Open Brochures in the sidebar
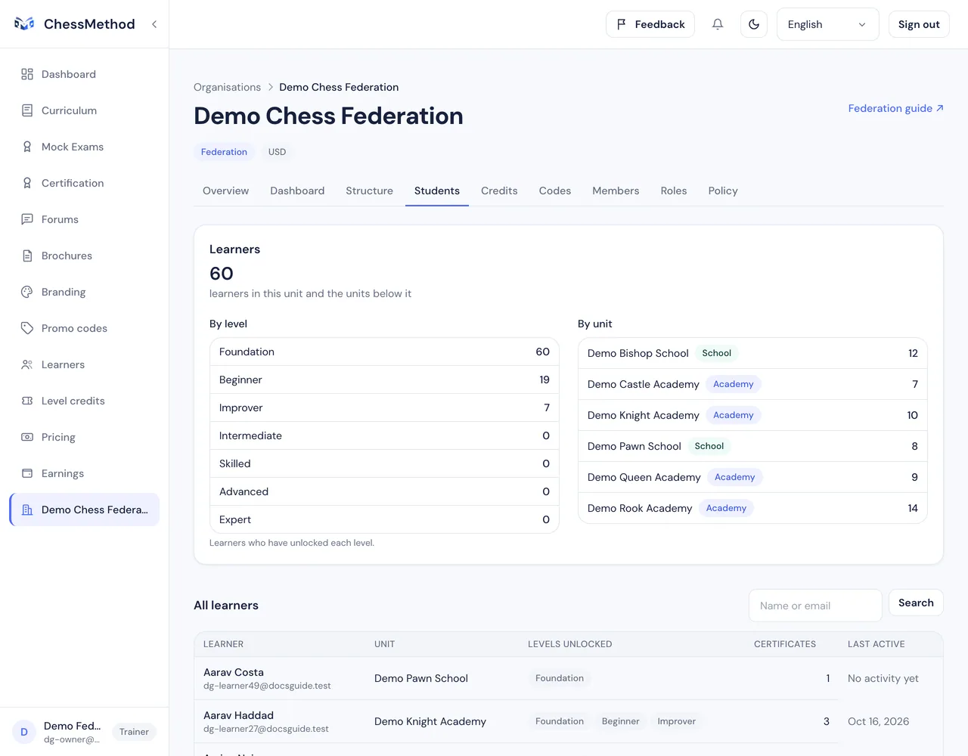 (84, 256)
